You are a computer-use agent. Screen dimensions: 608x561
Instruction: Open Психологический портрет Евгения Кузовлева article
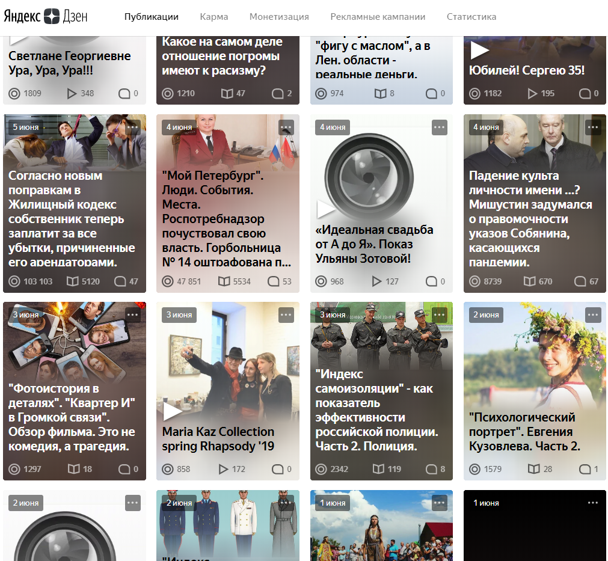click(524, 432)
